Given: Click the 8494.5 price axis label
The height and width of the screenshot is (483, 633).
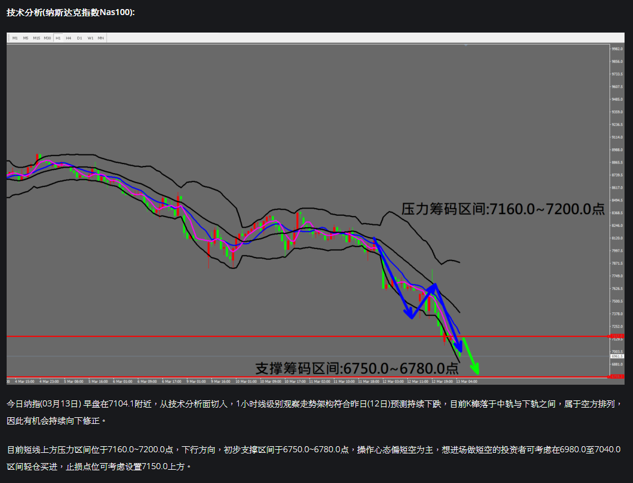Looking at the screenshot, I should coord(617,200).
